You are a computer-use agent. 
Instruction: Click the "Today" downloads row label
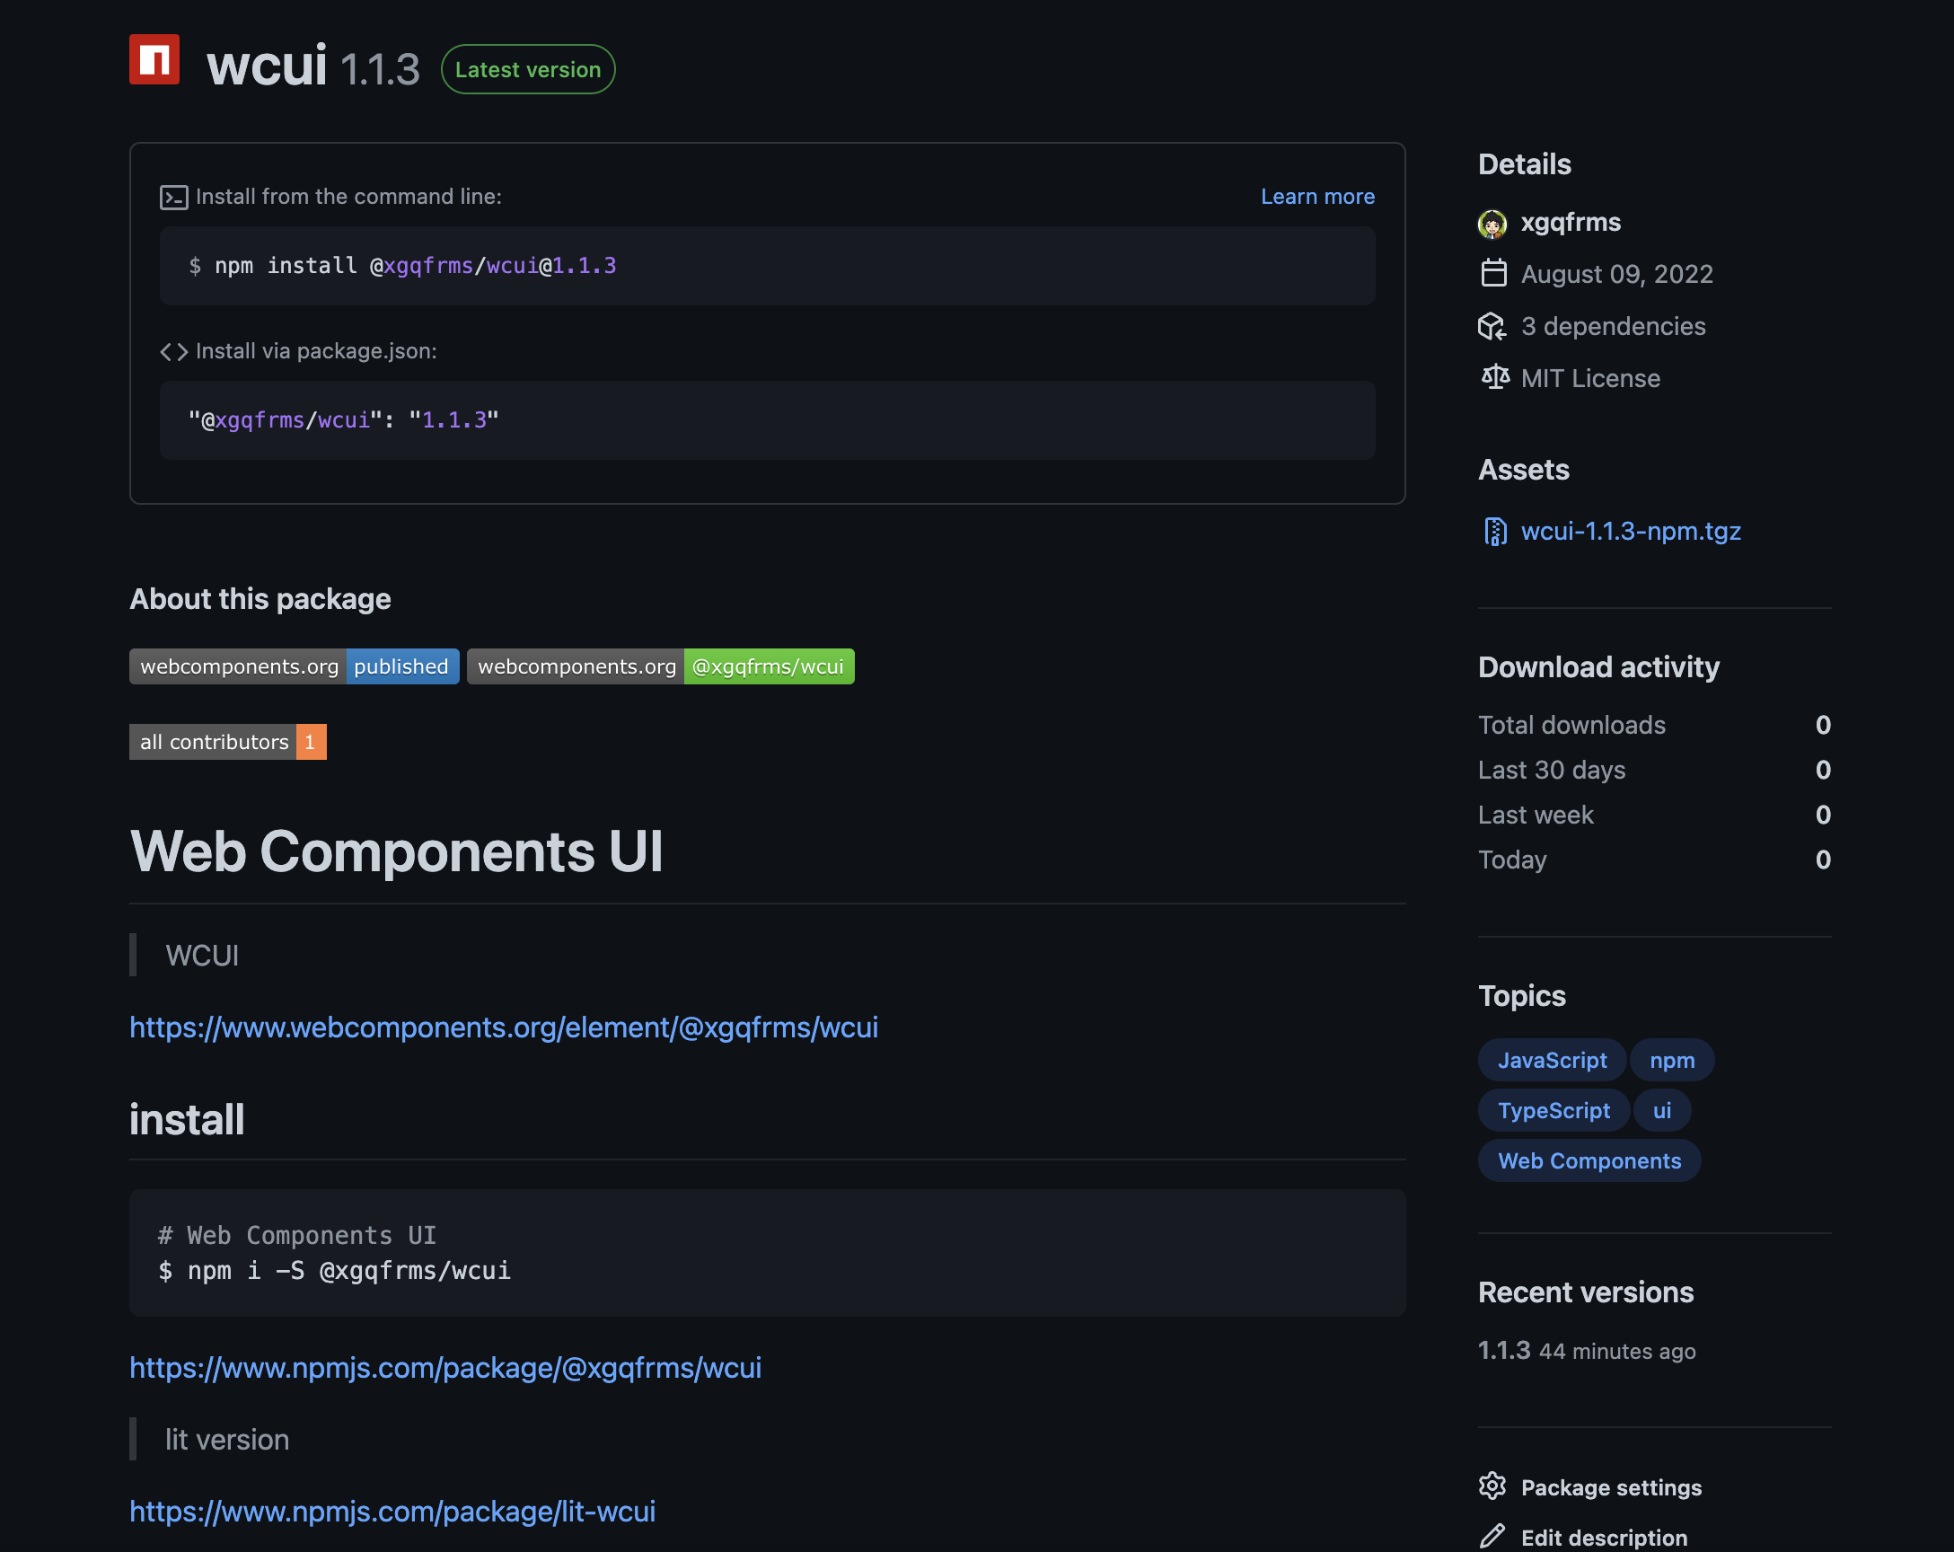1511,860
